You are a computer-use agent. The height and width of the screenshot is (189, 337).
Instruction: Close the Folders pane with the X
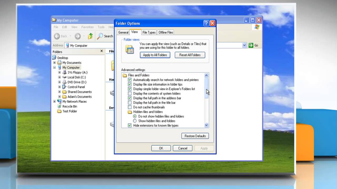[x=102, y=51]
